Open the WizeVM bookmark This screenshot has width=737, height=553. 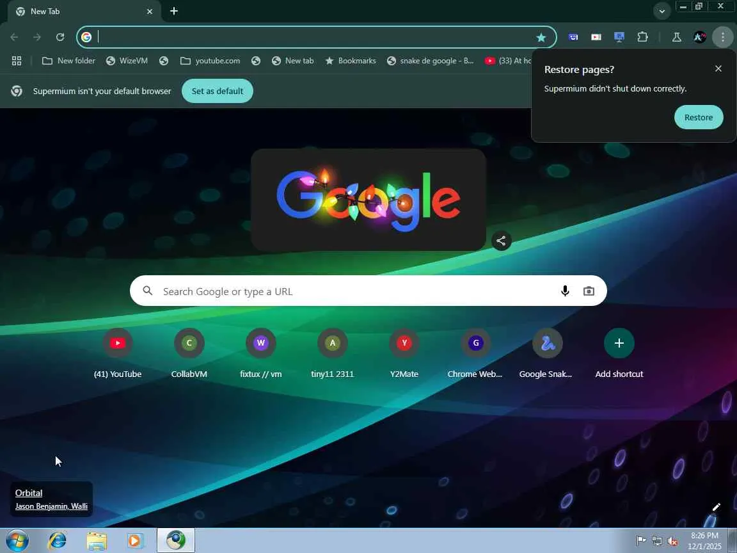coord(127,61)
